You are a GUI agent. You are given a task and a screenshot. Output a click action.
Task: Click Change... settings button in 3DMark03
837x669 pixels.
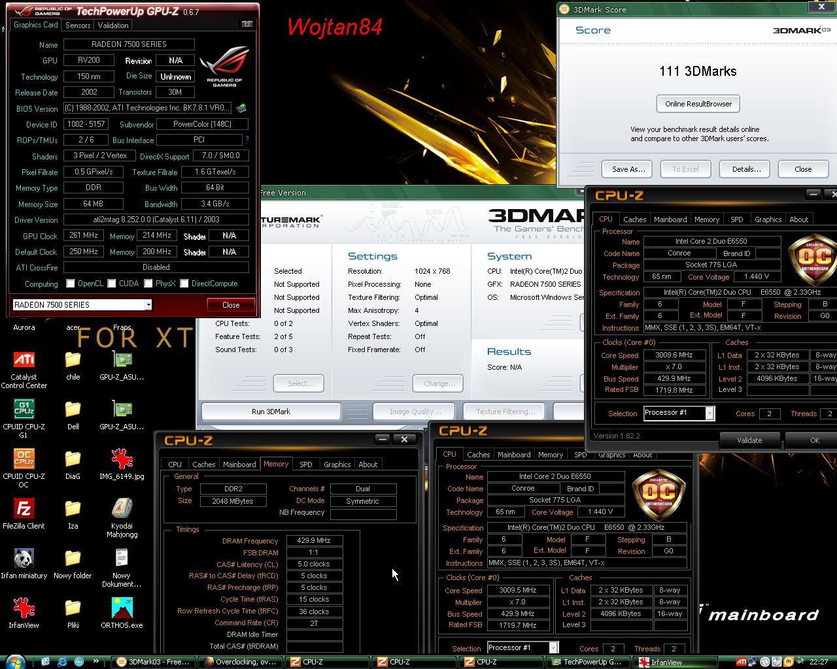pos(439,383)
